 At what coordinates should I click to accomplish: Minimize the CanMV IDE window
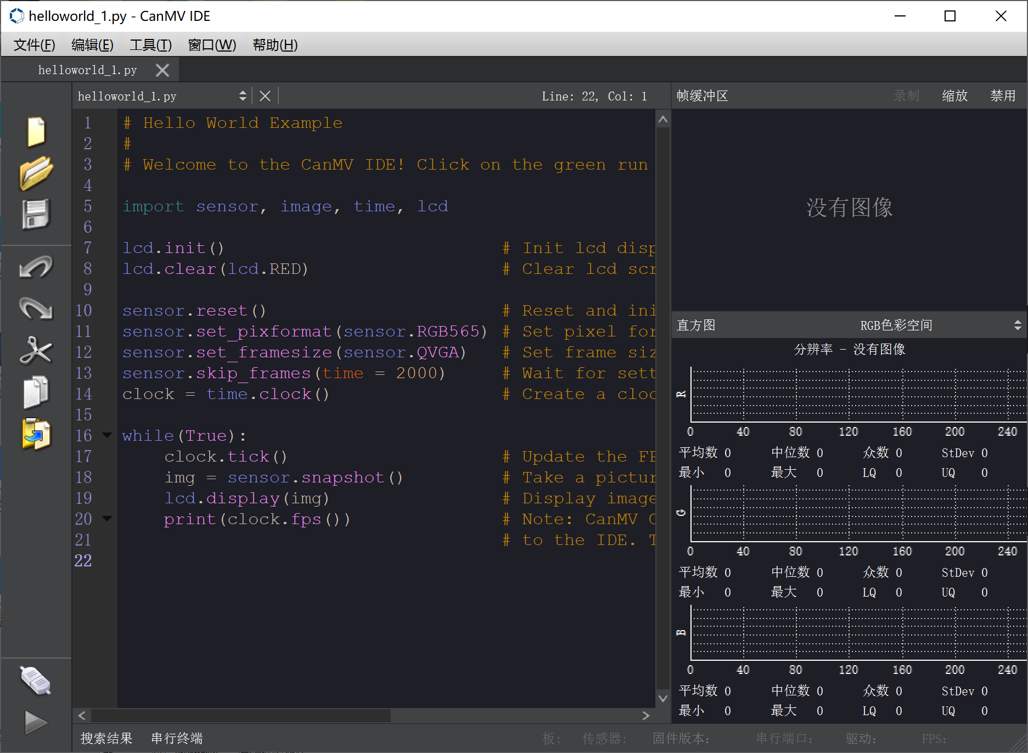tap(900, 16)
